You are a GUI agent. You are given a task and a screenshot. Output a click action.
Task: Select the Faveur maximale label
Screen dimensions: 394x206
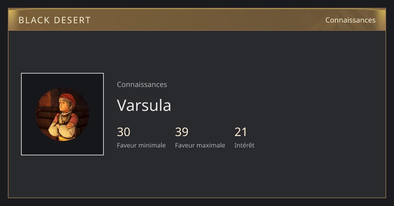(200, 145)
